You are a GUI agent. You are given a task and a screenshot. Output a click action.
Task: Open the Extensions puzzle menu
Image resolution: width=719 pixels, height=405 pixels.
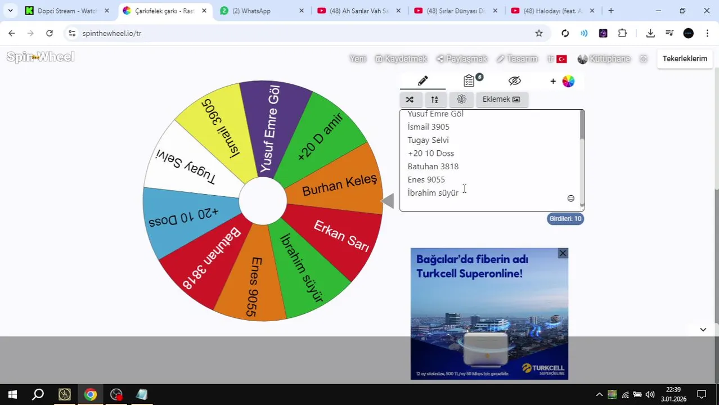622,33
